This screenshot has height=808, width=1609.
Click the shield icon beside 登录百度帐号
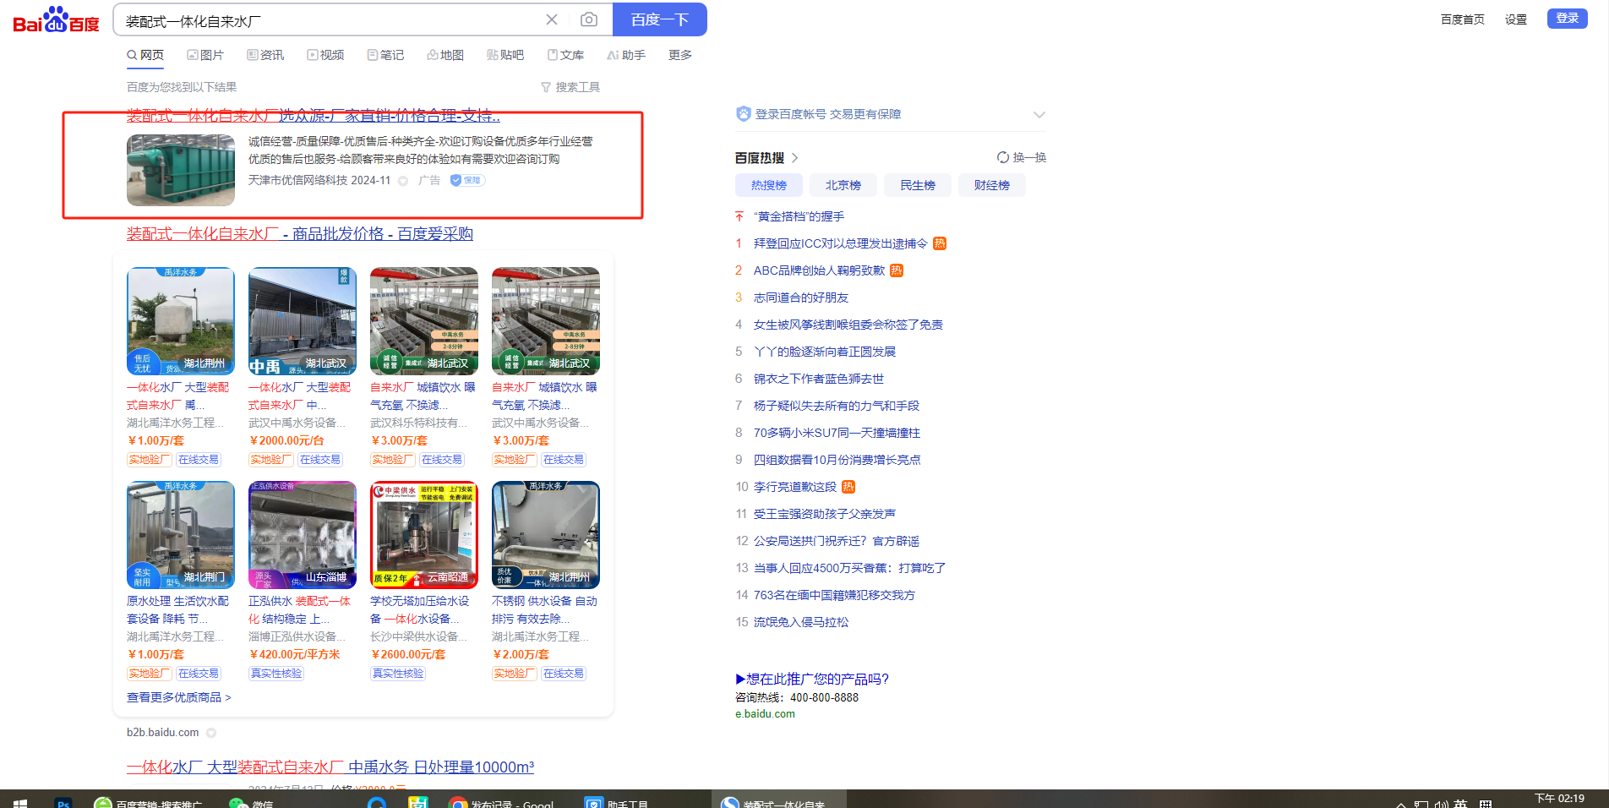click(x=744, y=114)
